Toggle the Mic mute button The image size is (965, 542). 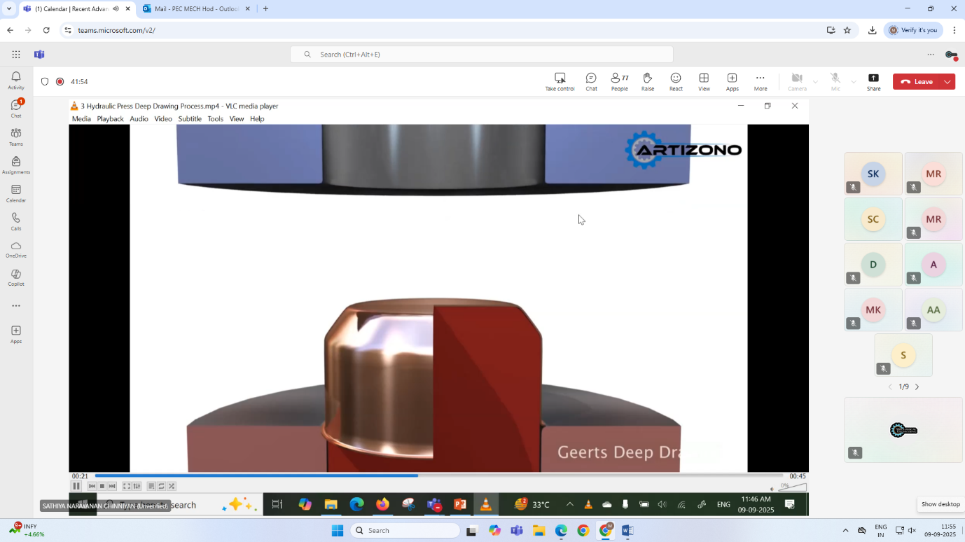pyautogui.click(x=835, y=81)
